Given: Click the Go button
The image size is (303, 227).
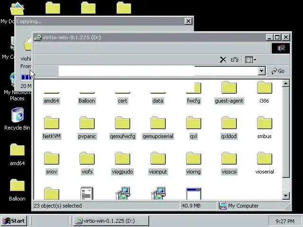Looking at the screenshot, I should pyautogui.click(x=278, y=71).
